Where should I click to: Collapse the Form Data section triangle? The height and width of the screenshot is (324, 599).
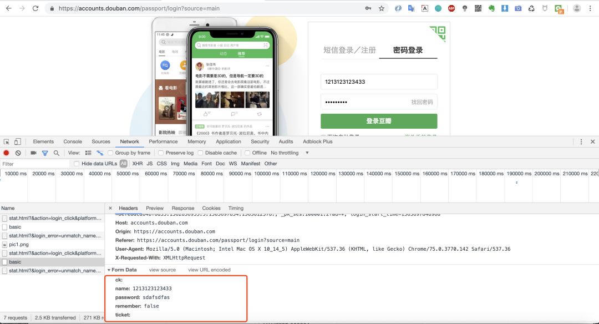pos(109,270)
